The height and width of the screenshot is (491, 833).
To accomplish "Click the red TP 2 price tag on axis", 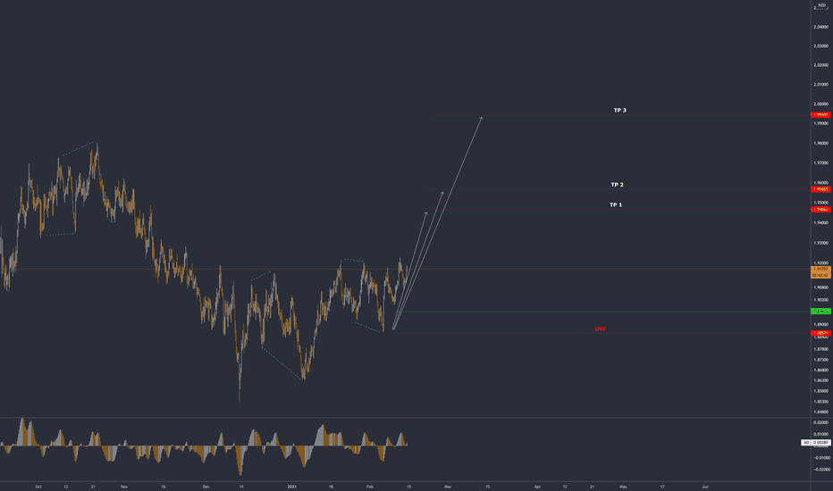I will (x=820, y=189).
